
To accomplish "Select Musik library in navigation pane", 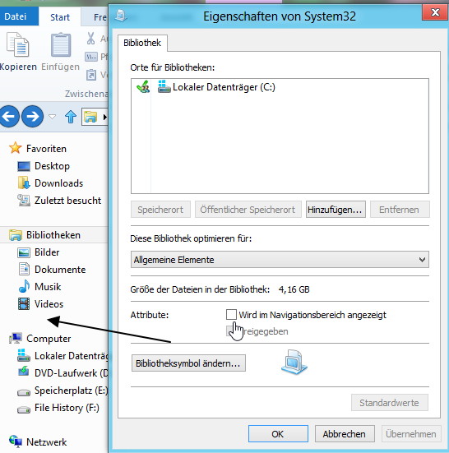I will click(48, 287).
